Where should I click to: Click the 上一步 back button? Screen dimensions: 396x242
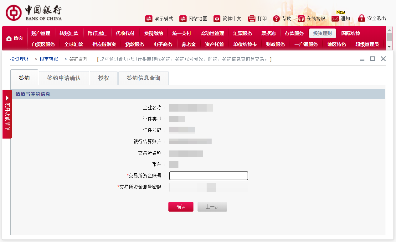(x=212, y=207)
